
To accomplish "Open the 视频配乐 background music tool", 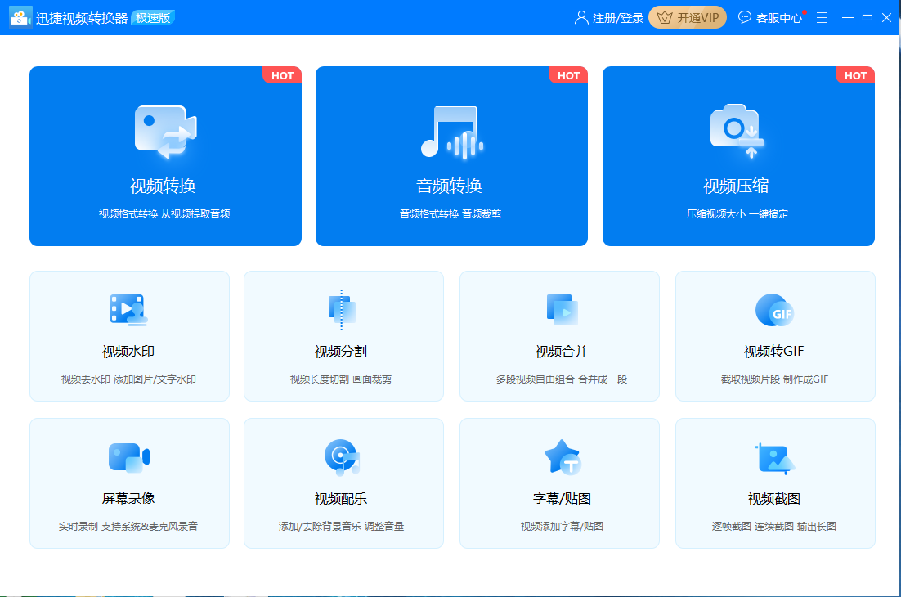I will point(343,483).
